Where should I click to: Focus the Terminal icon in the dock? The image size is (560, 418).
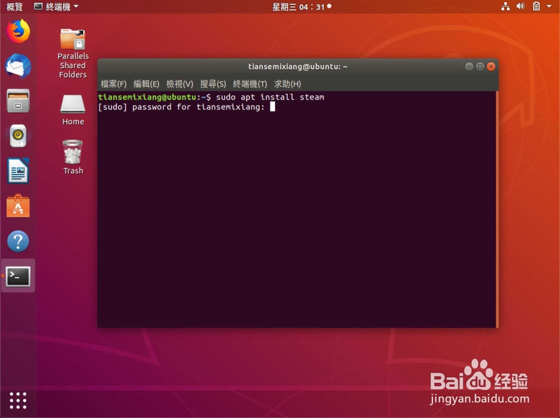18,275
